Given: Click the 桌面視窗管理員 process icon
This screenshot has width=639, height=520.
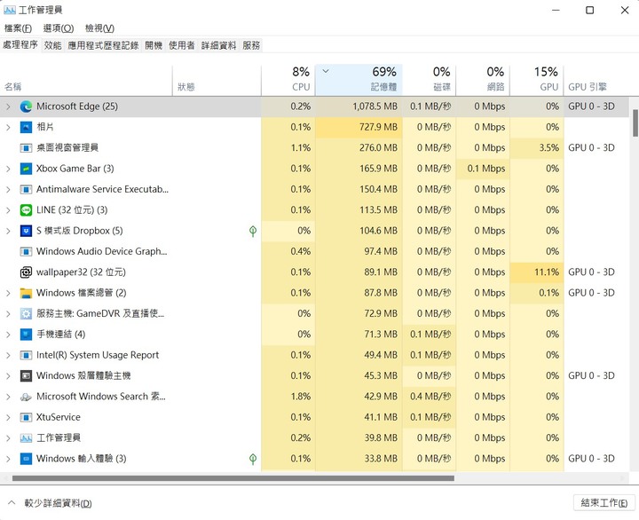Looking at the screenshot, I should click(x=26, y=148).
